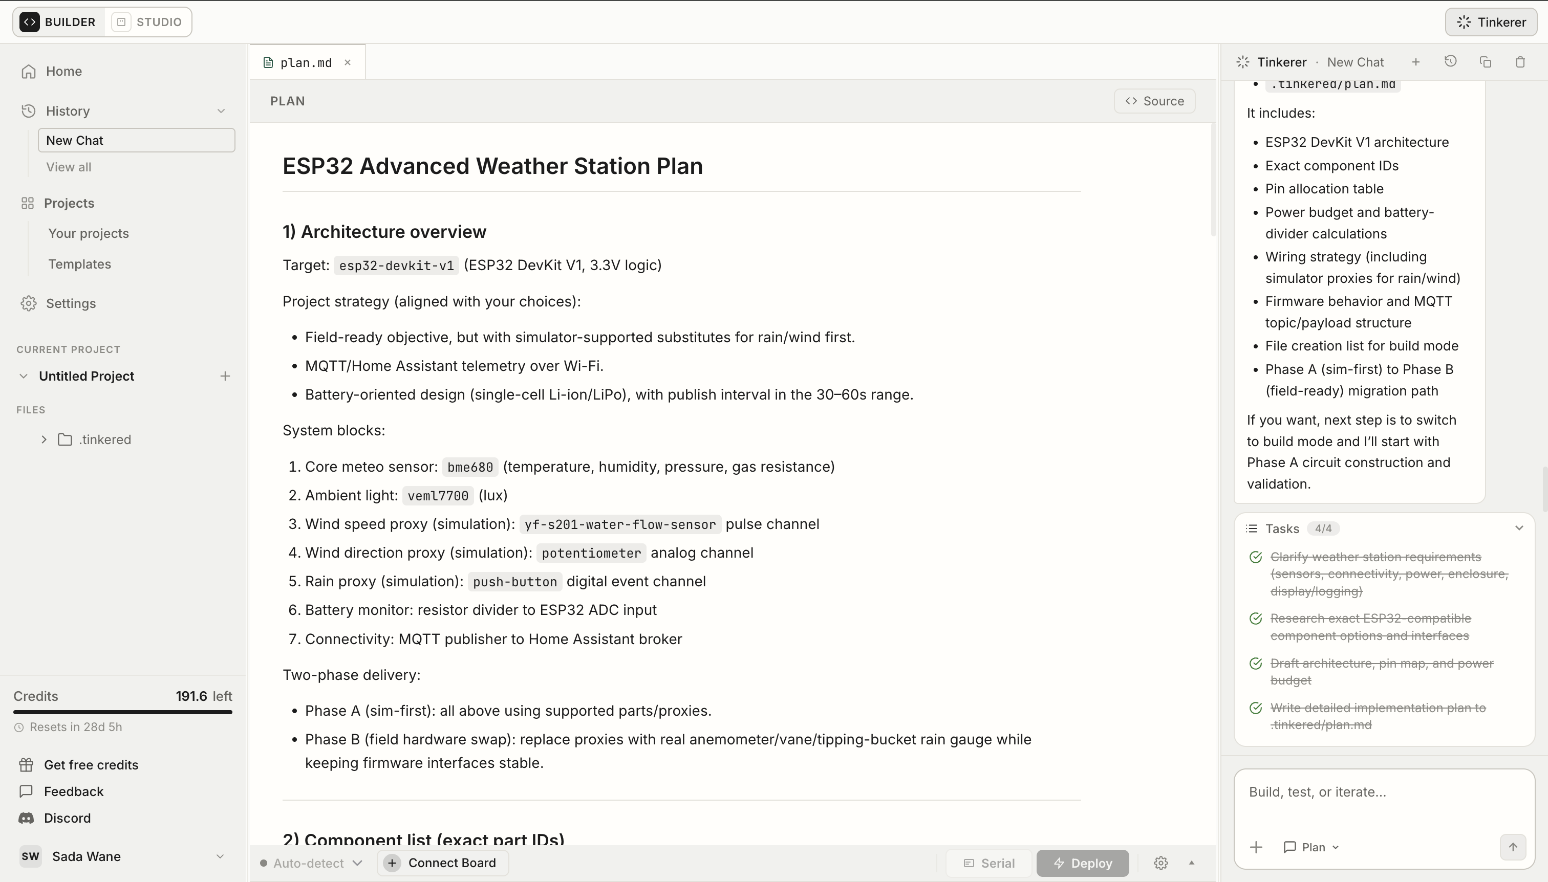
Task: Open Feedback
Action: pos(73,791)
